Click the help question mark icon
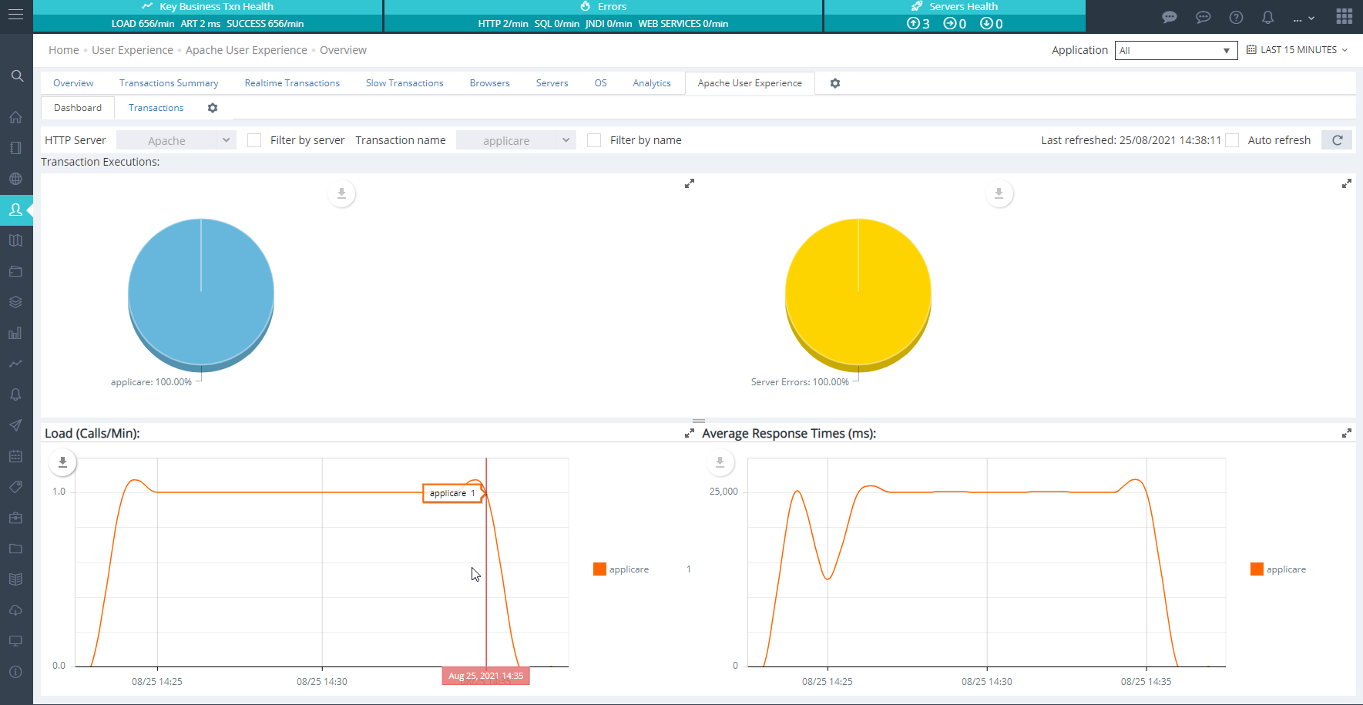1363x705 pixels. click(1236, 17)
